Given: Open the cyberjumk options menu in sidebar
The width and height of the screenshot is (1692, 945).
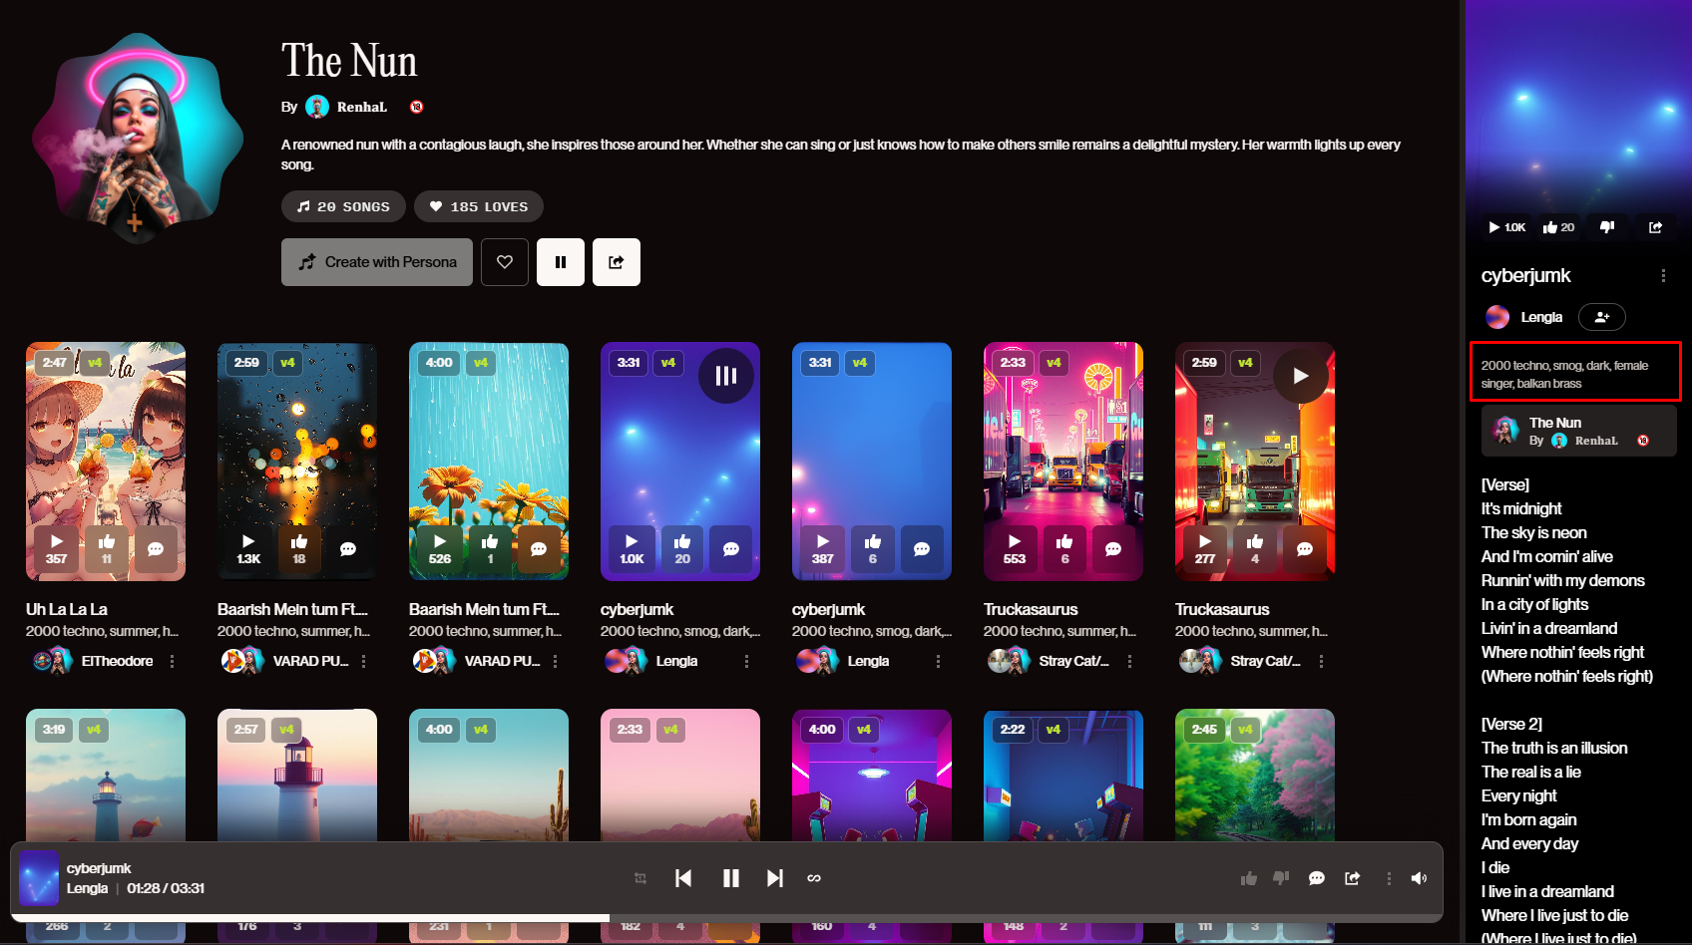Looking at the screenshot, I should 1663,276.
